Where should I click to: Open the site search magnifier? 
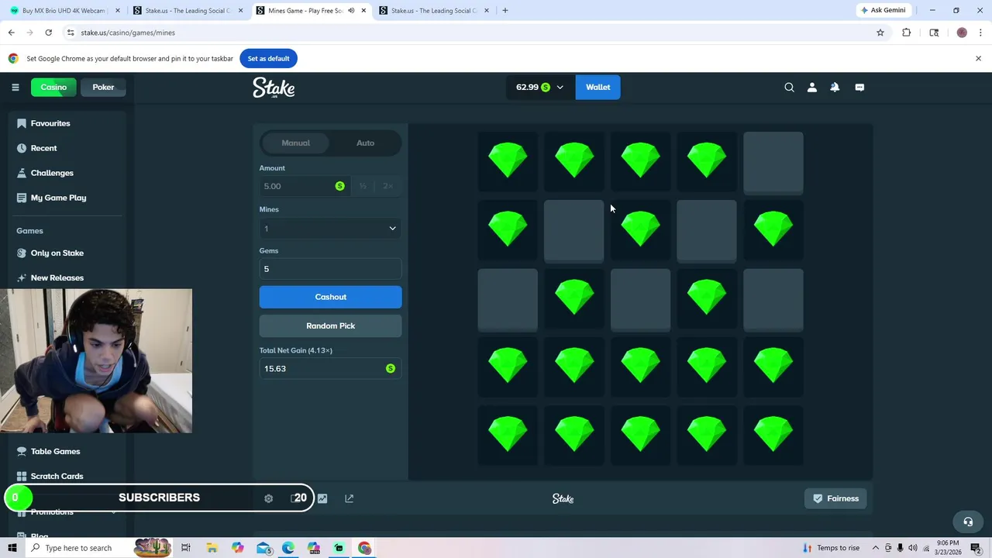789,88
